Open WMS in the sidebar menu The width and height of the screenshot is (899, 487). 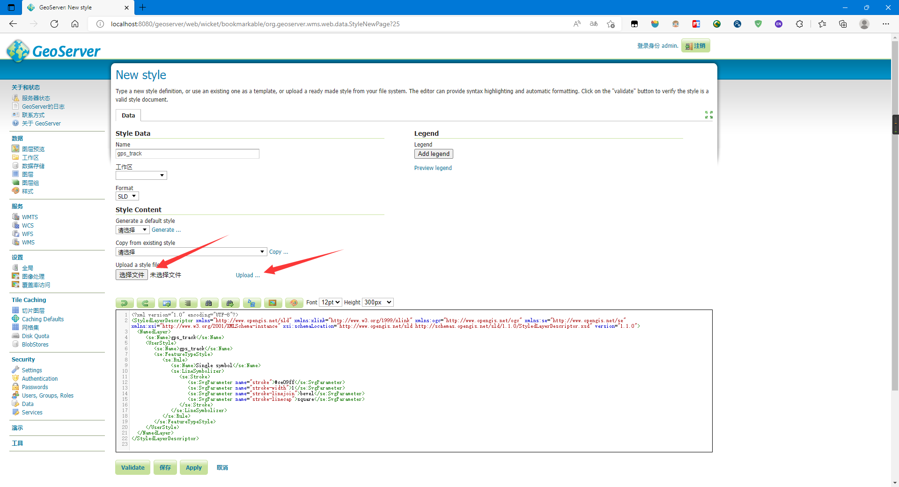(28, 243)
